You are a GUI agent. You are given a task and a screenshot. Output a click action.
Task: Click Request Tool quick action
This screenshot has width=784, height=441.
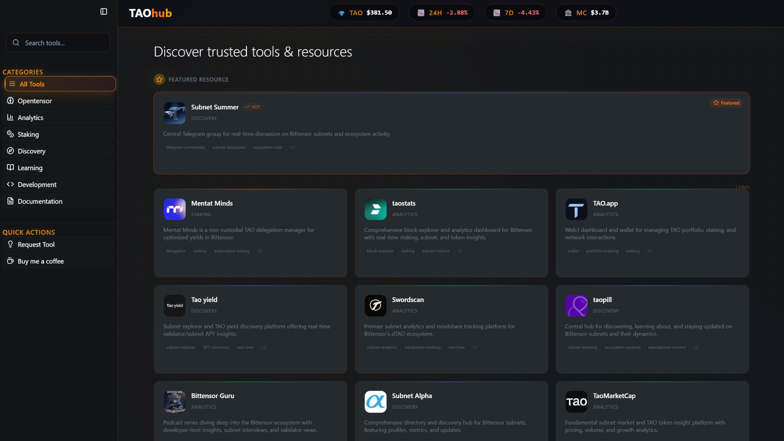coord(58,245)
